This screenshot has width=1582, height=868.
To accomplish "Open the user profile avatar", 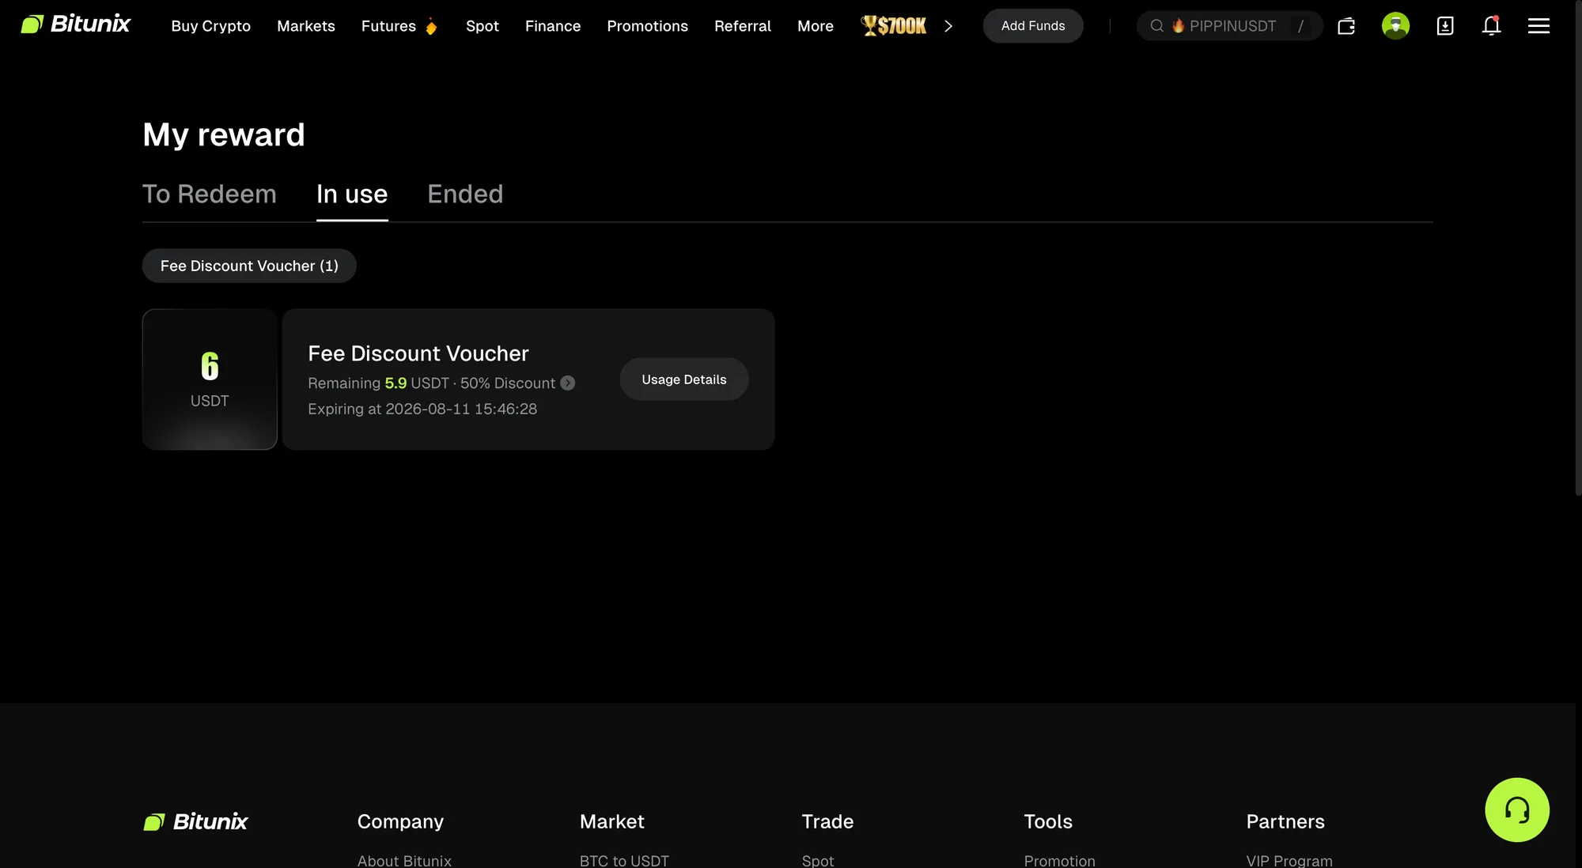I will pos(1395,26).
